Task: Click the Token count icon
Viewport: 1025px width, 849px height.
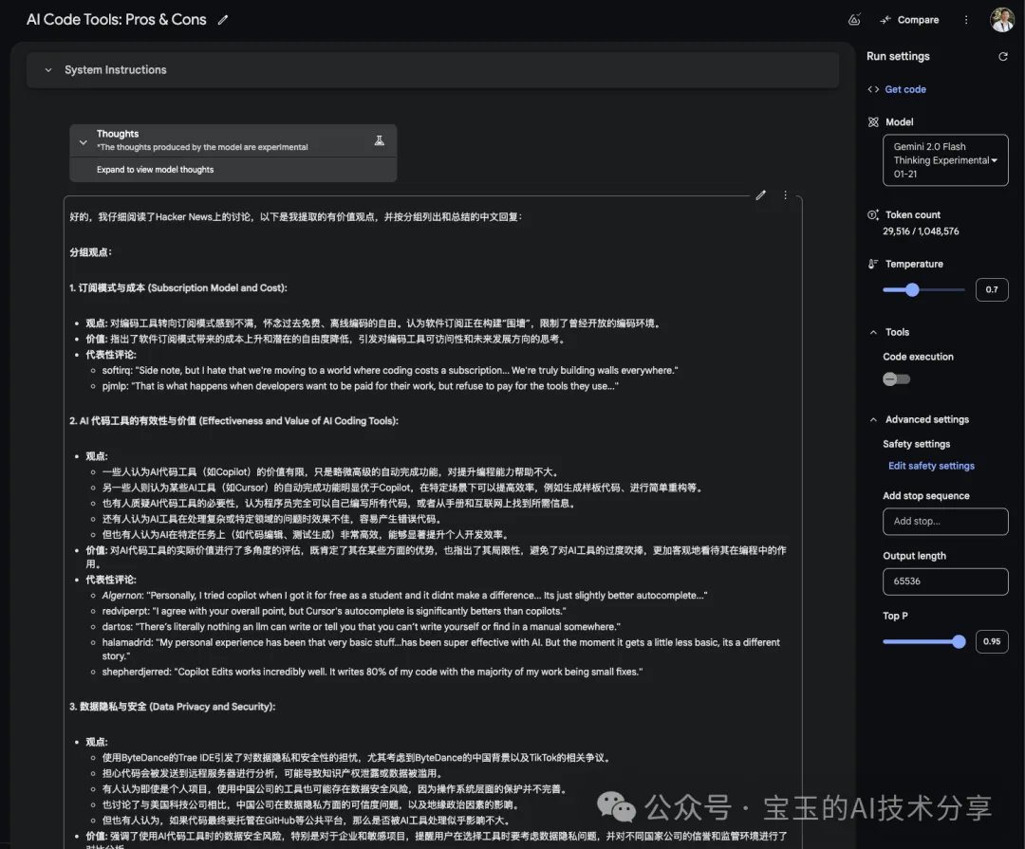Action: pyautogui.click(x=873, y=214)
